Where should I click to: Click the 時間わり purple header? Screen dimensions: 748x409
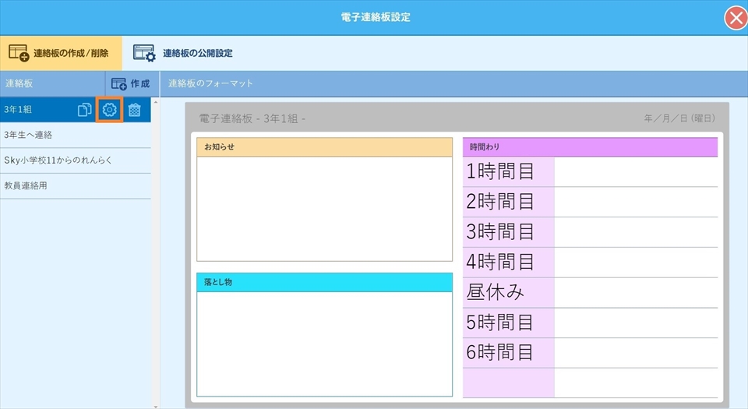pyautogui.click(x=590, y=146)
